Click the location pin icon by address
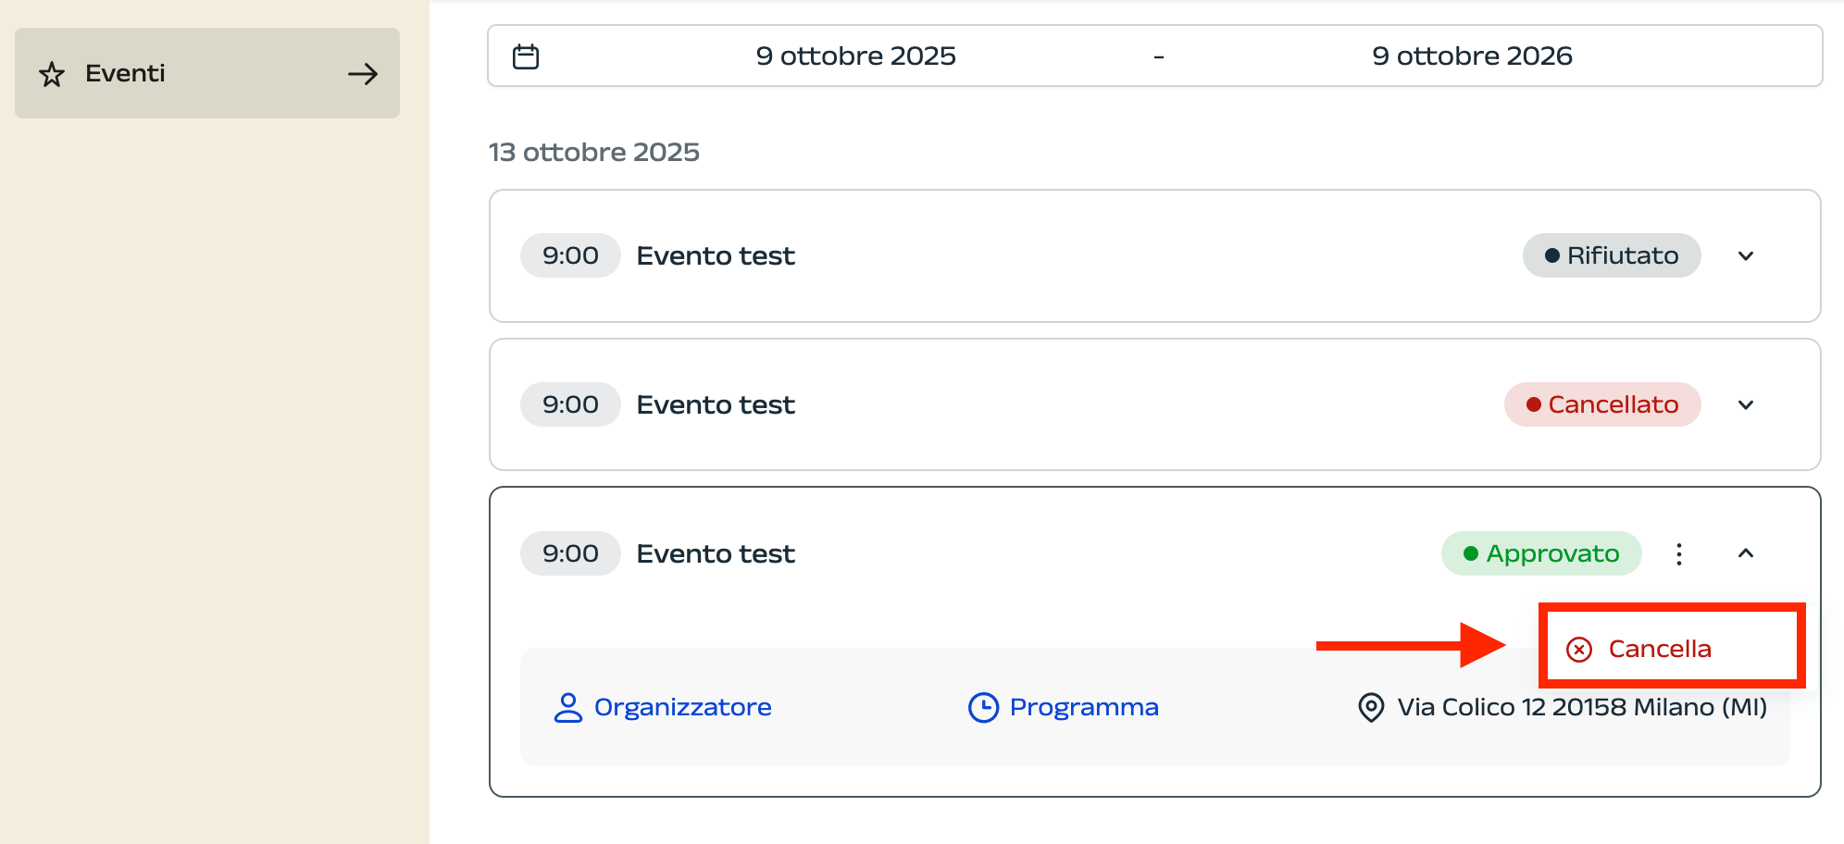Viewport: 1844px width, 844px height. coord(1371,708)
